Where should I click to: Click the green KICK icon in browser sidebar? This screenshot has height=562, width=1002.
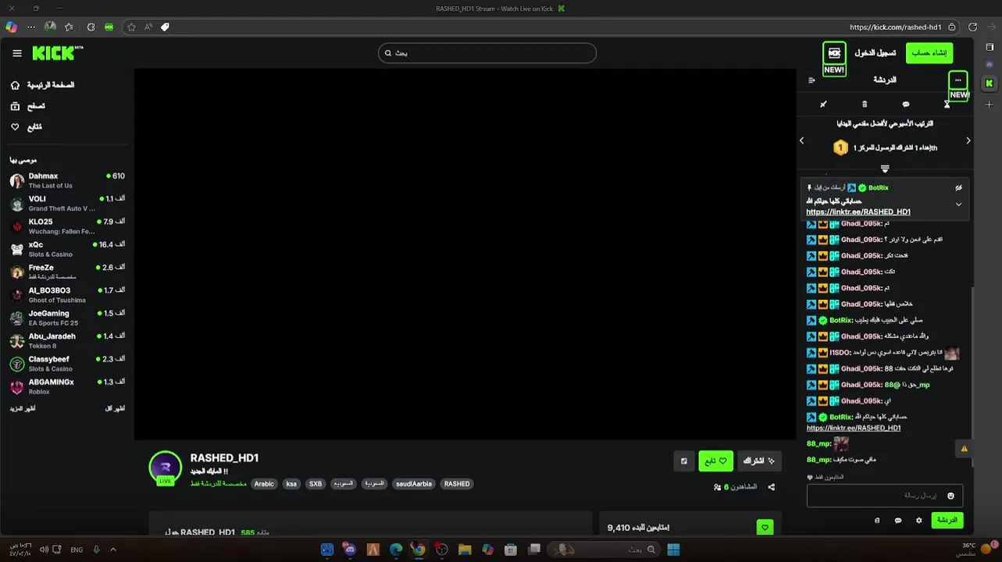[x=990, y=84]
